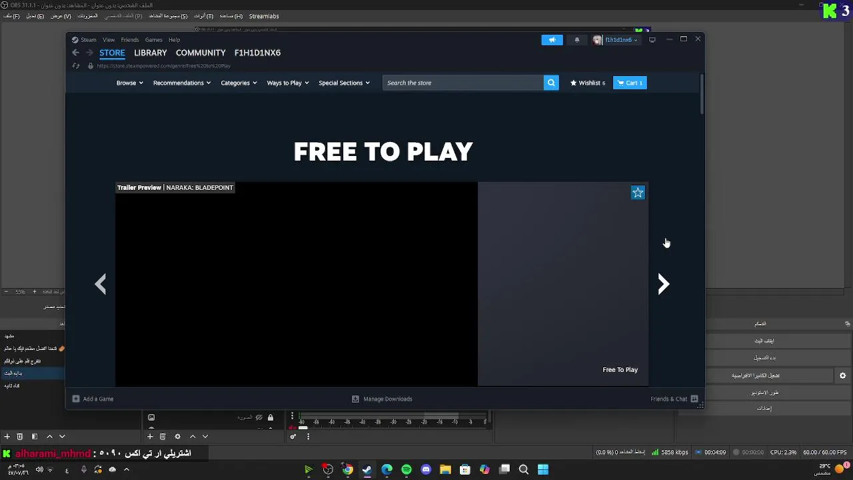This screenshot has height=480, width=853.
Task: Go back with Steam back arrow
Action: (x=75, y=53)
